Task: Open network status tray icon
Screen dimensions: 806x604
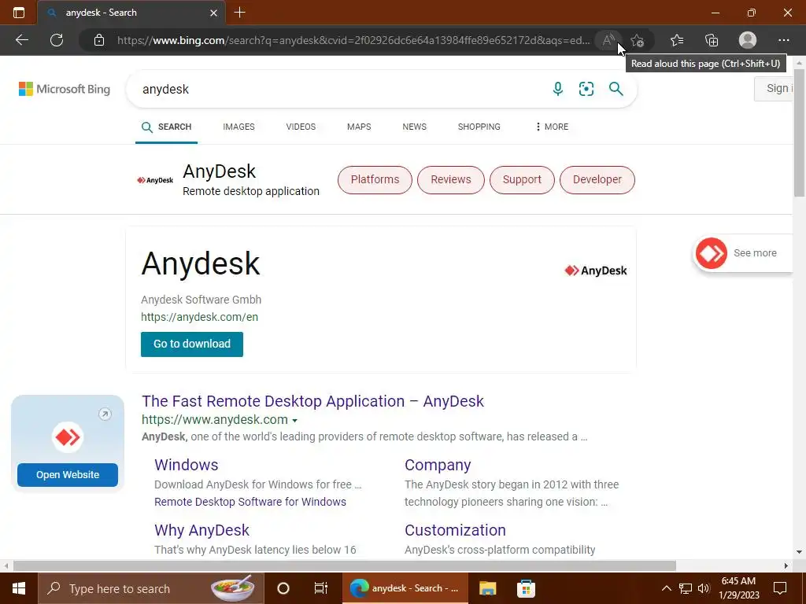Action: (686, 588)
